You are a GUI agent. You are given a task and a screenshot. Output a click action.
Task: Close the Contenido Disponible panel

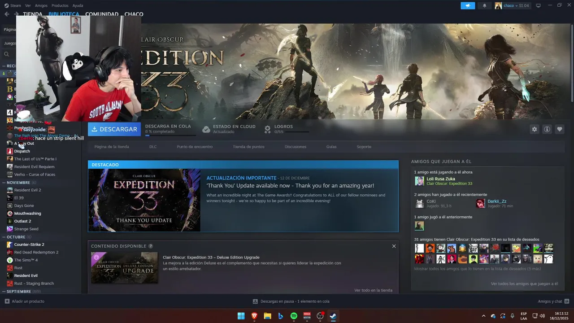(394, 246)
